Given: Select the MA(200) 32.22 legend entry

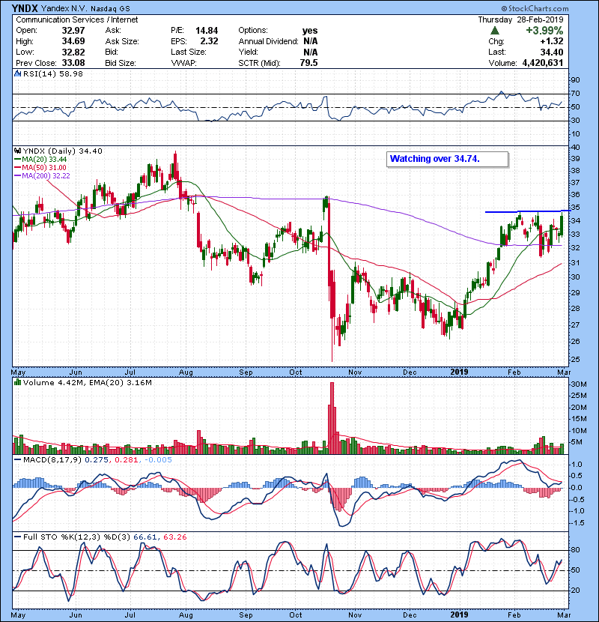Looking at the screenshot, I should (x=42, y=175).
